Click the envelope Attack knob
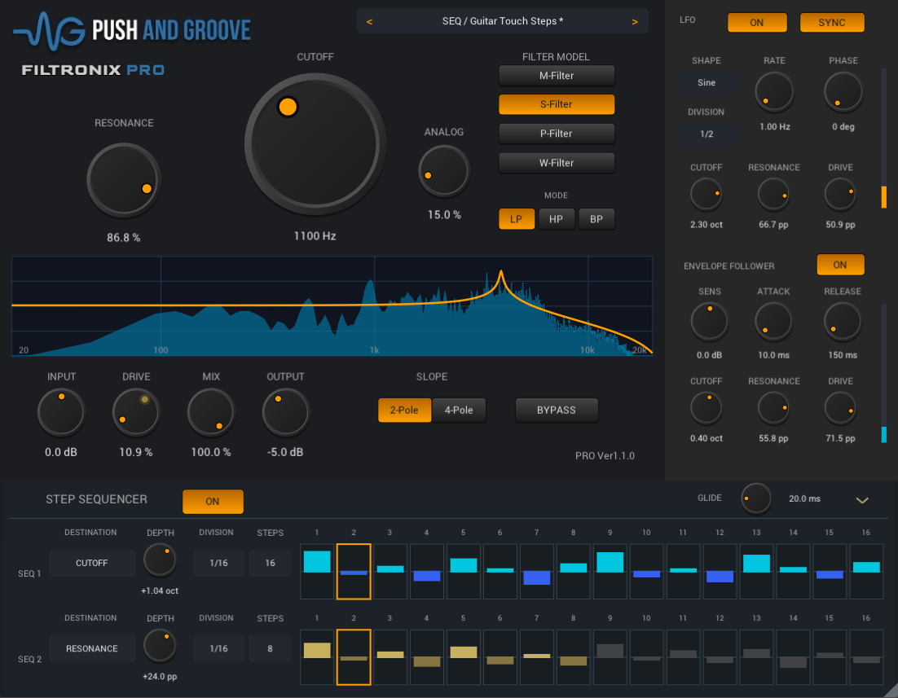 point(773,321)
